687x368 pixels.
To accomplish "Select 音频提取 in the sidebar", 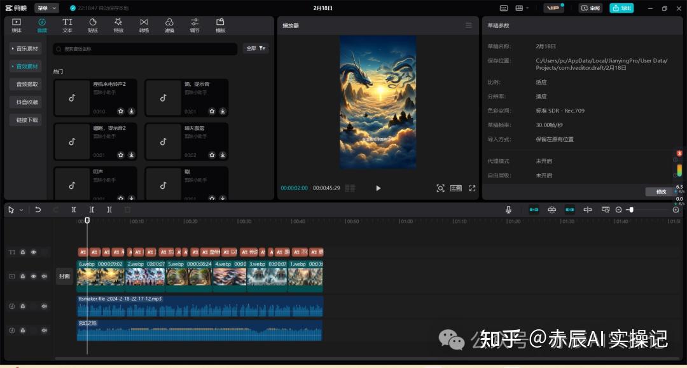I will 27,84.
